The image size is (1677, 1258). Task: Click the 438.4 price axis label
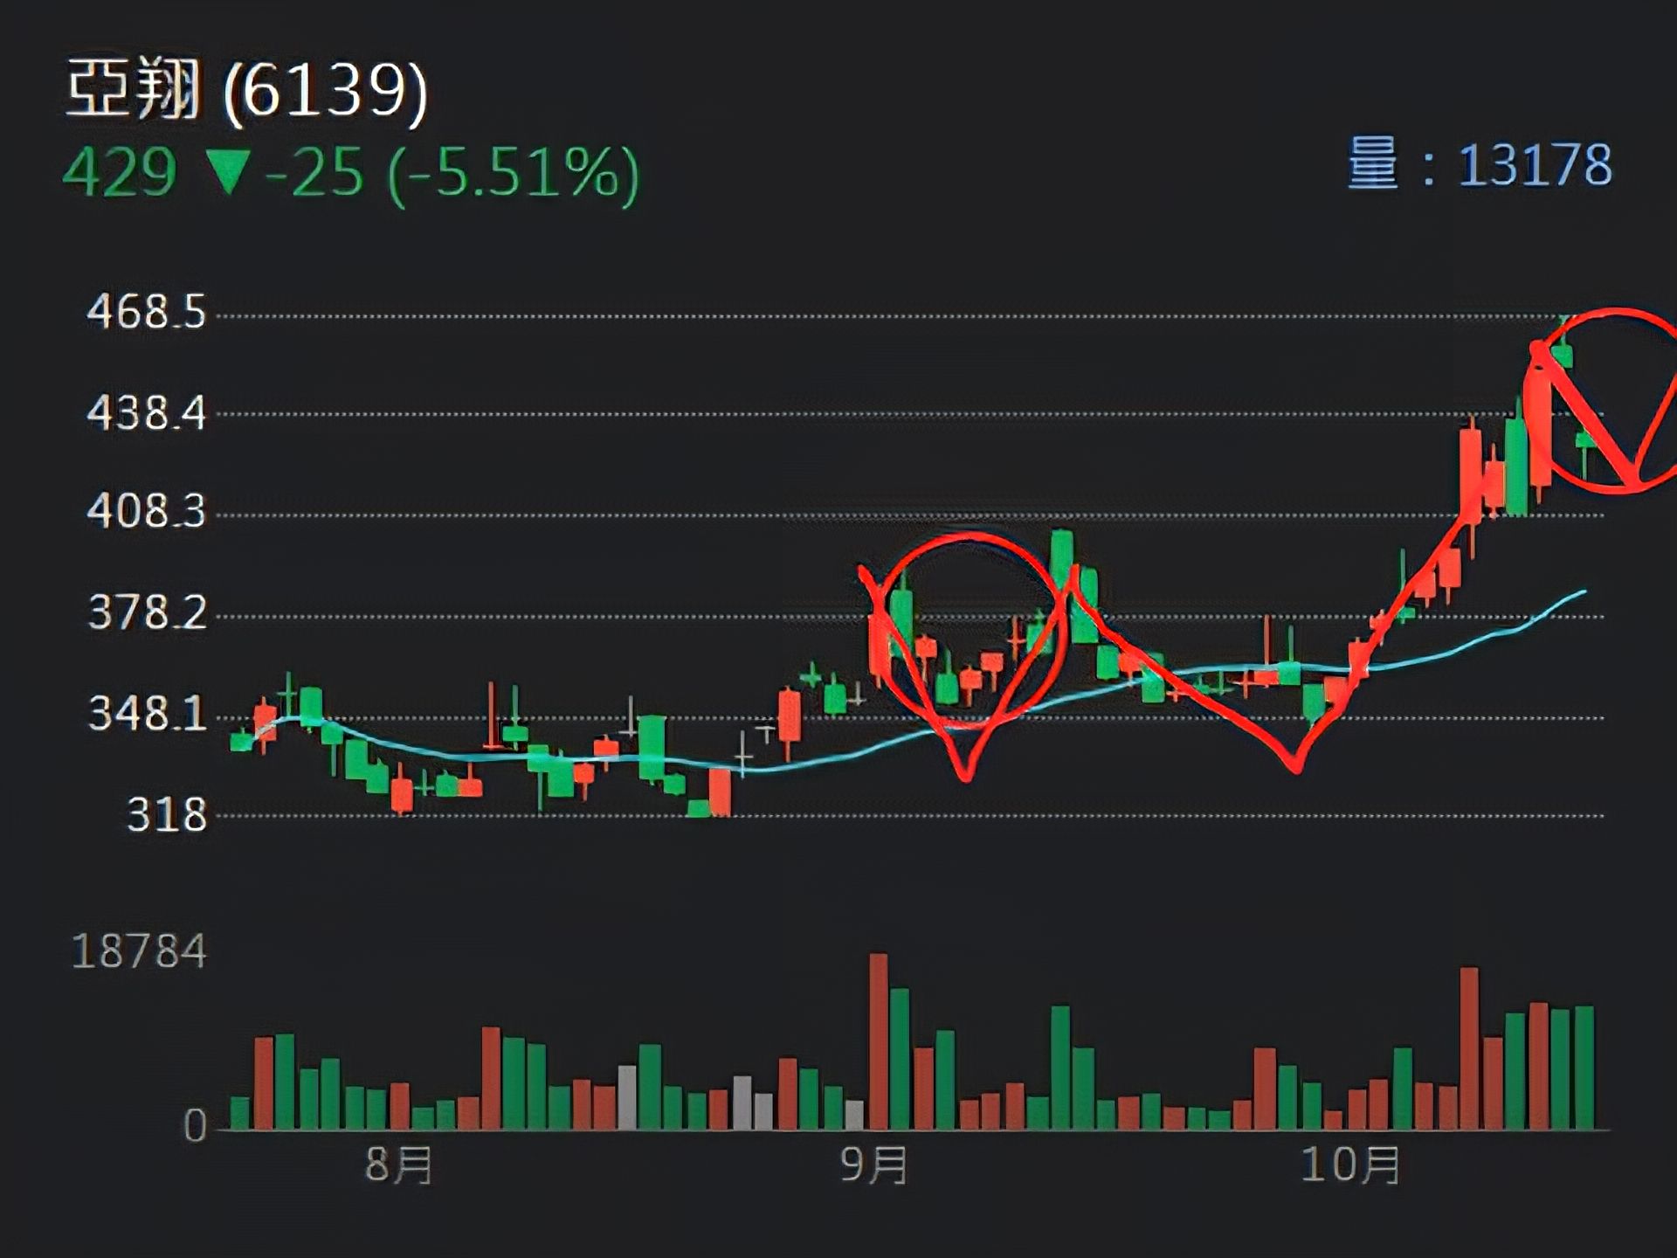coord(146,413)
